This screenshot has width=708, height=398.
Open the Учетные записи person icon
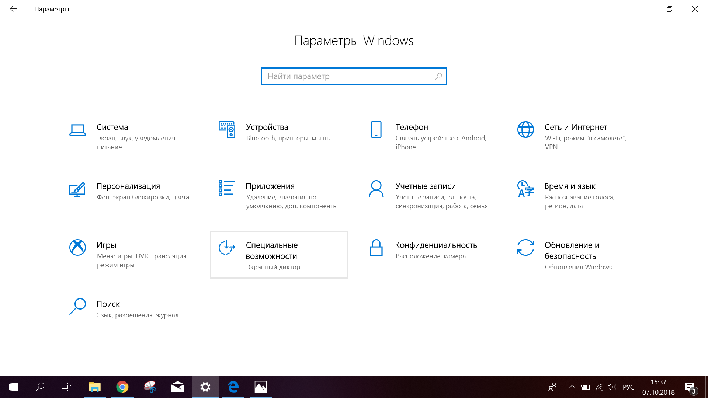coord(376,188)
